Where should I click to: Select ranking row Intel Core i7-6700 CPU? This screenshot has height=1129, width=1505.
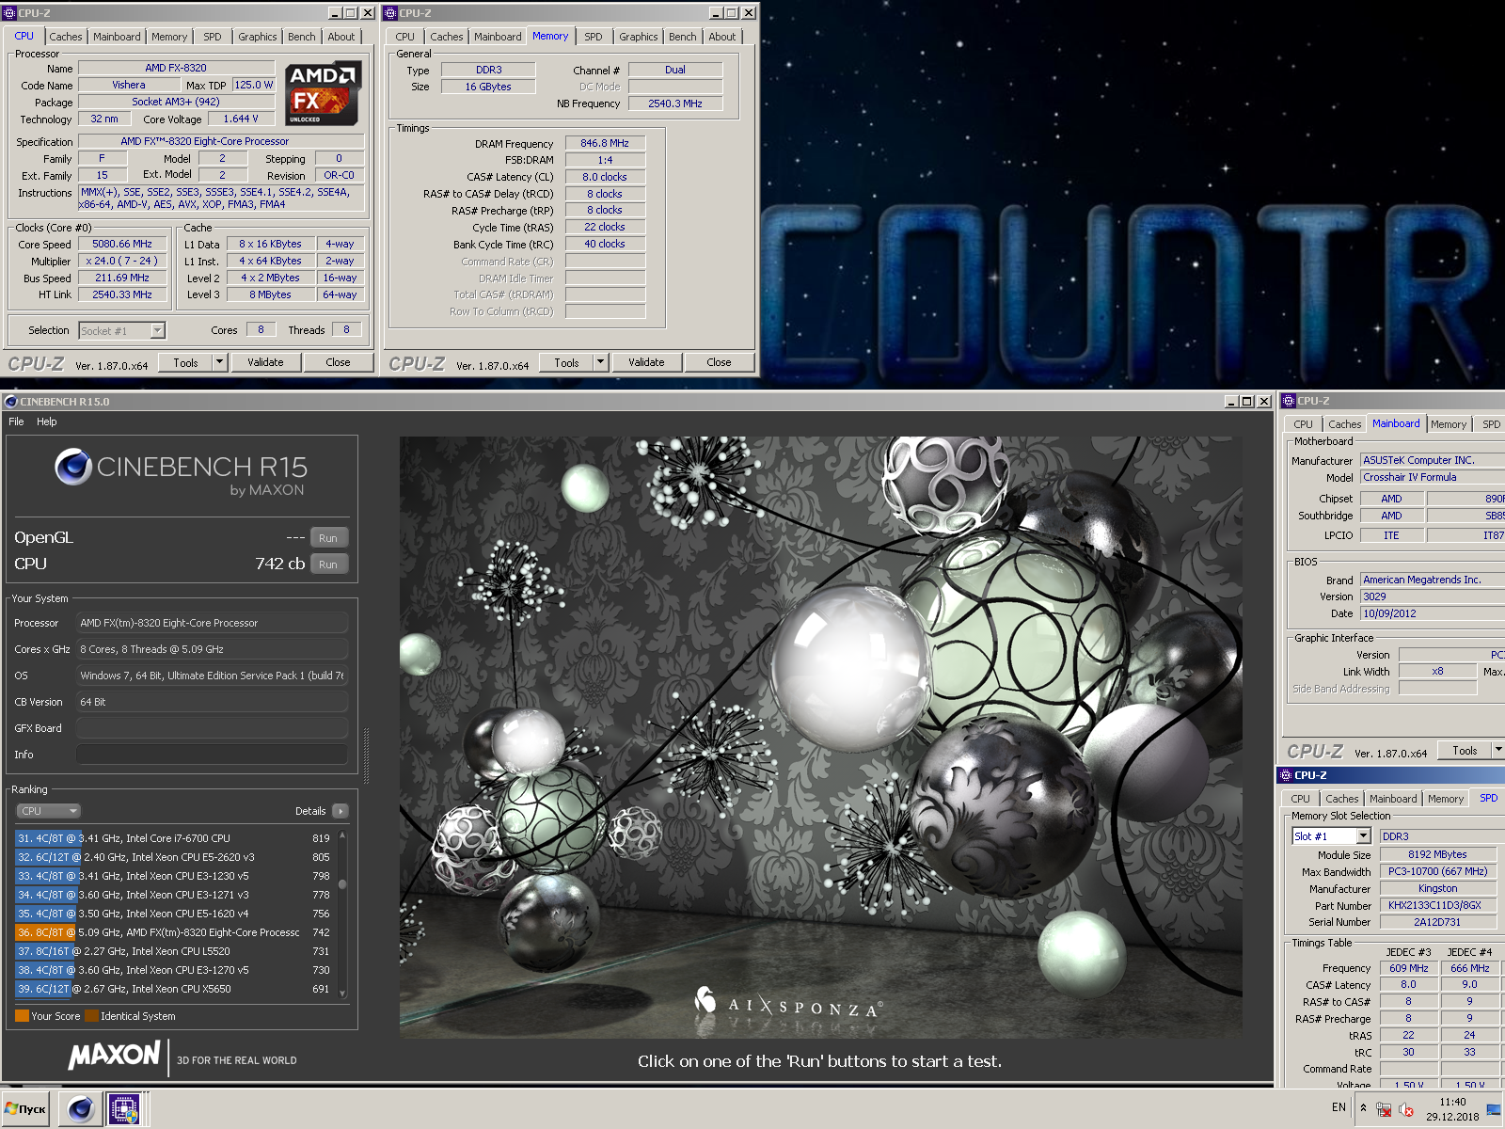click(x=175, y=838)
